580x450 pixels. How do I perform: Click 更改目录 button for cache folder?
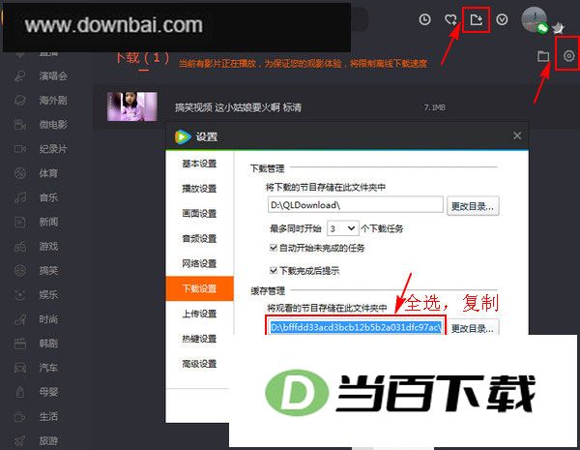point(473,327)
